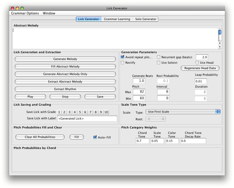Image resolution: width=234 pixels, height=188 pixels.
Task: Save lick with grade 5
Action: point(80,112)
